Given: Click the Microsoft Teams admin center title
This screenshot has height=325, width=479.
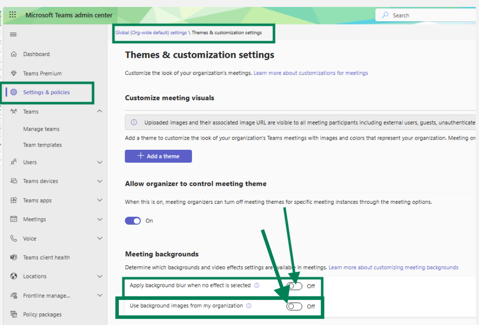Looking at the screenshot, I should click(69, 15).
